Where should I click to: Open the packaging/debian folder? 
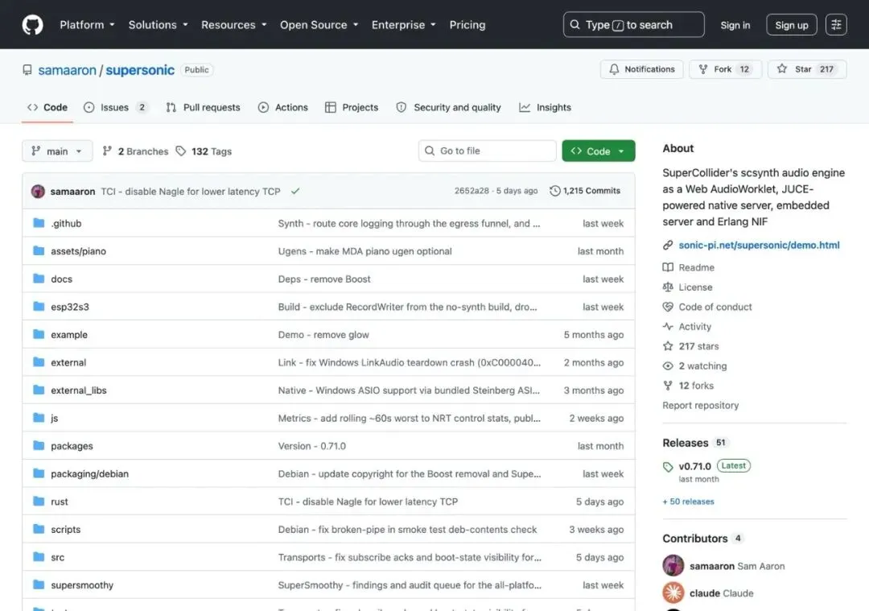click(90, 473)
